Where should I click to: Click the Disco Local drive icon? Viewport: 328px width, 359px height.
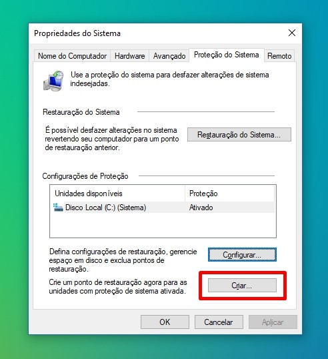click(58, 208)
